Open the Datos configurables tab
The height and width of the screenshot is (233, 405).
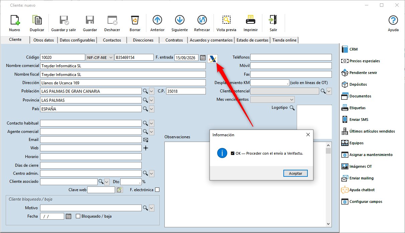[x=78, y=40]
